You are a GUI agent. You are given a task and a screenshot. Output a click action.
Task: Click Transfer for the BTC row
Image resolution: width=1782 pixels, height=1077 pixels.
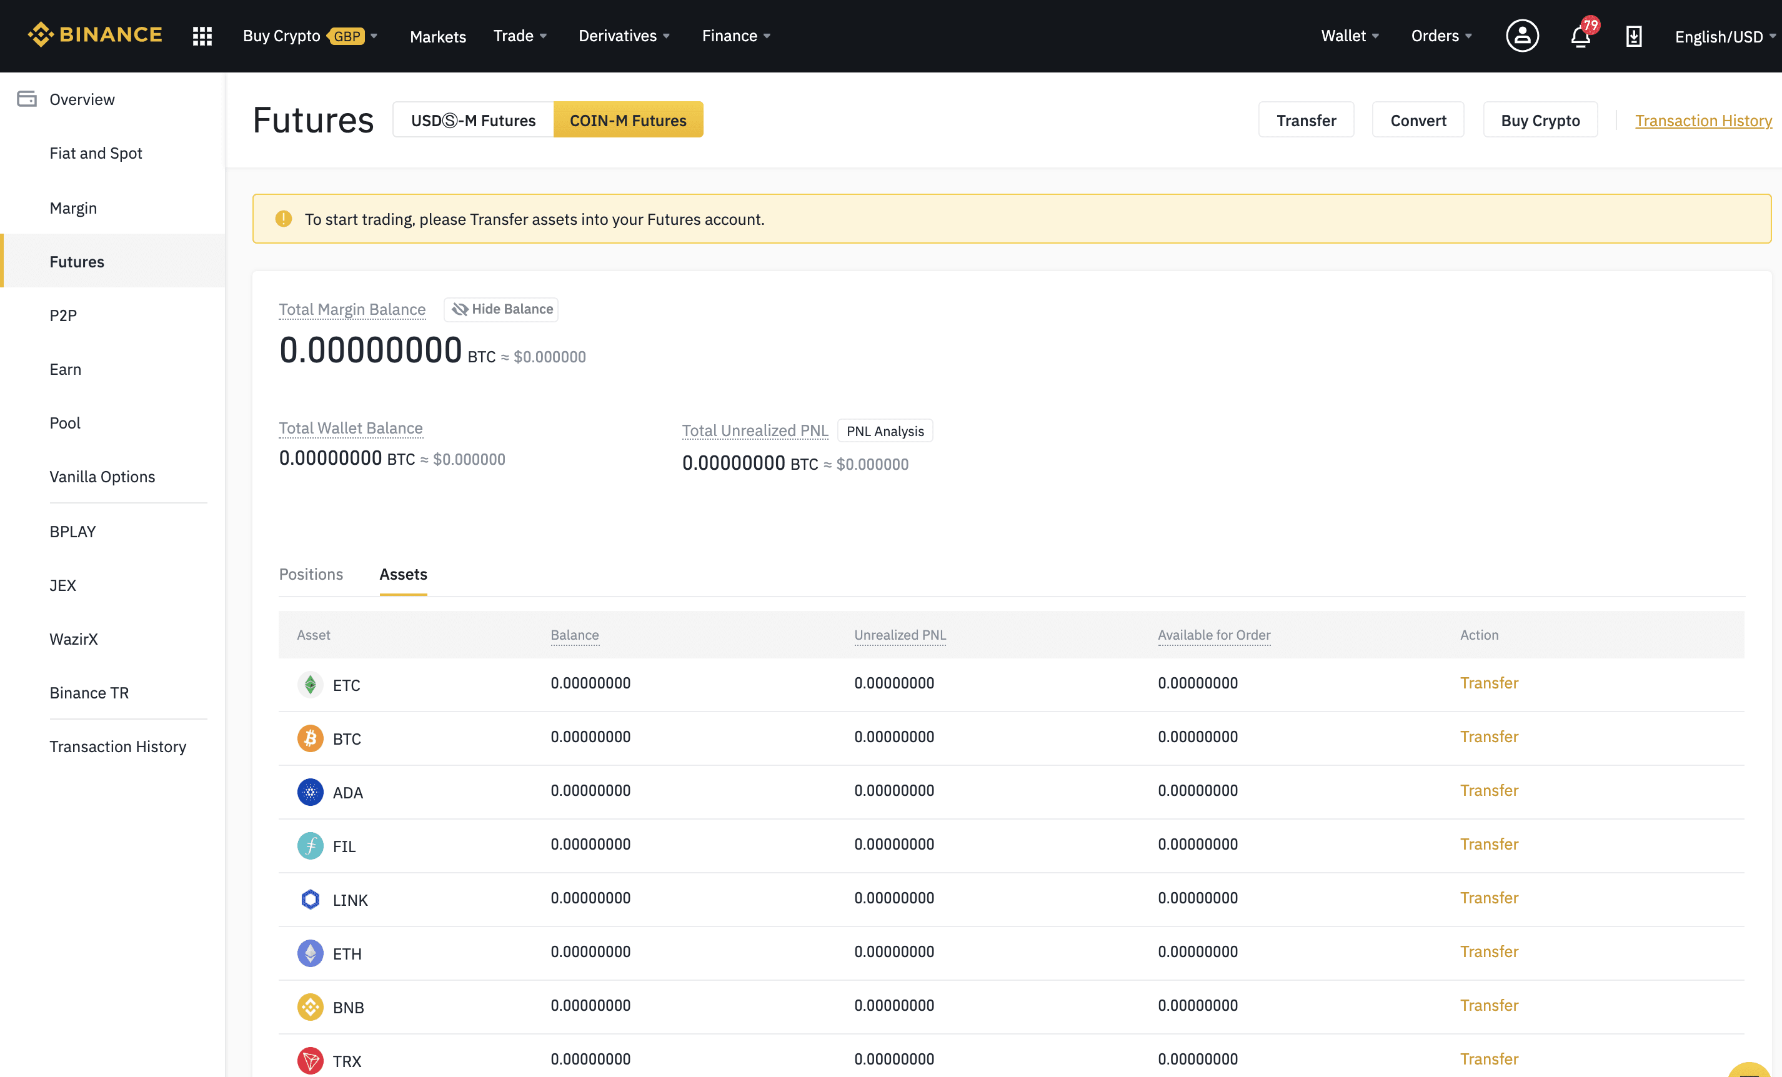tap(1488, 736)
